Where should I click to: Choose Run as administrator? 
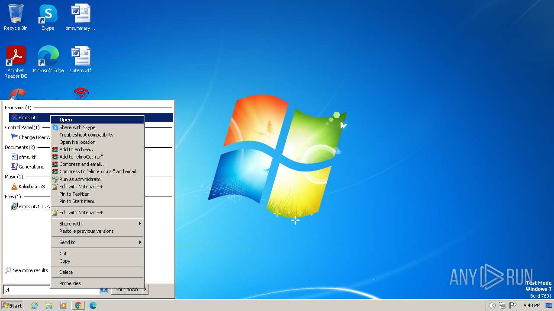coord(97,179)
